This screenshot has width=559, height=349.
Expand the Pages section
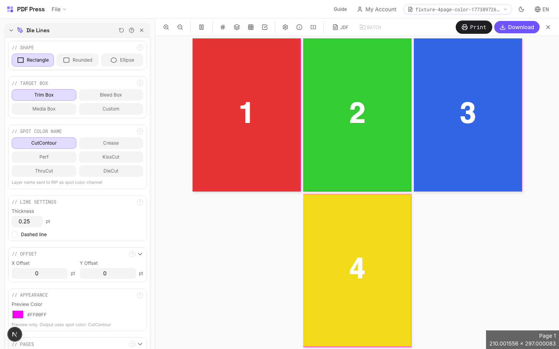click(140, 344)
